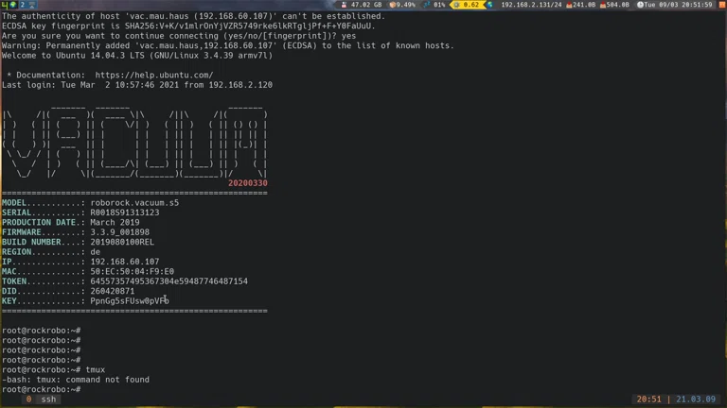The image size is (727, 408).
Task: Click the 192.168.2.131/24 network address indicator
Action: pos(530,5)
